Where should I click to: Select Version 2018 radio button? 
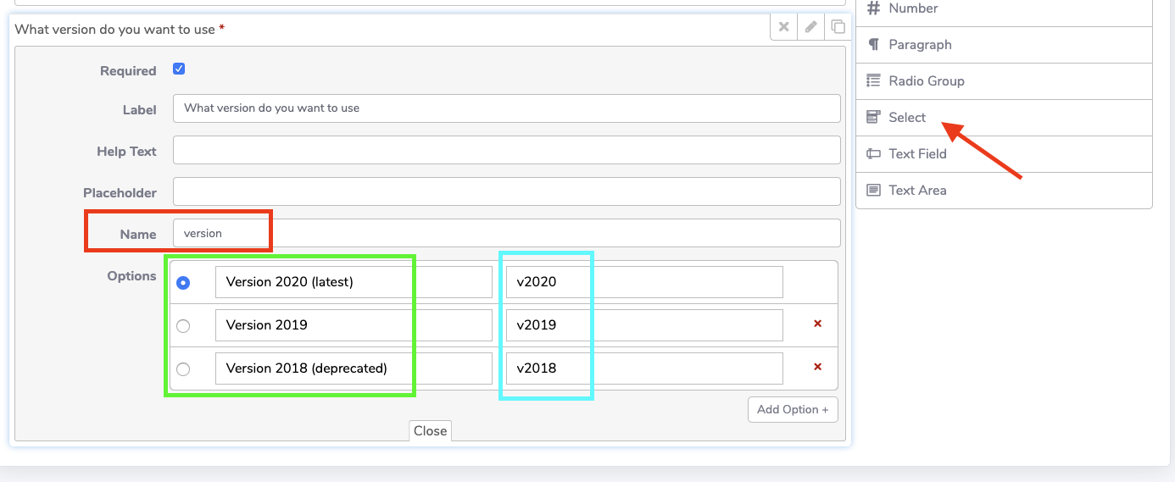pos(183,369)
